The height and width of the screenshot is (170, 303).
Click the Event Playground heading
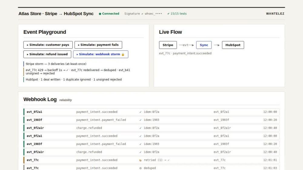click(45, 32)
